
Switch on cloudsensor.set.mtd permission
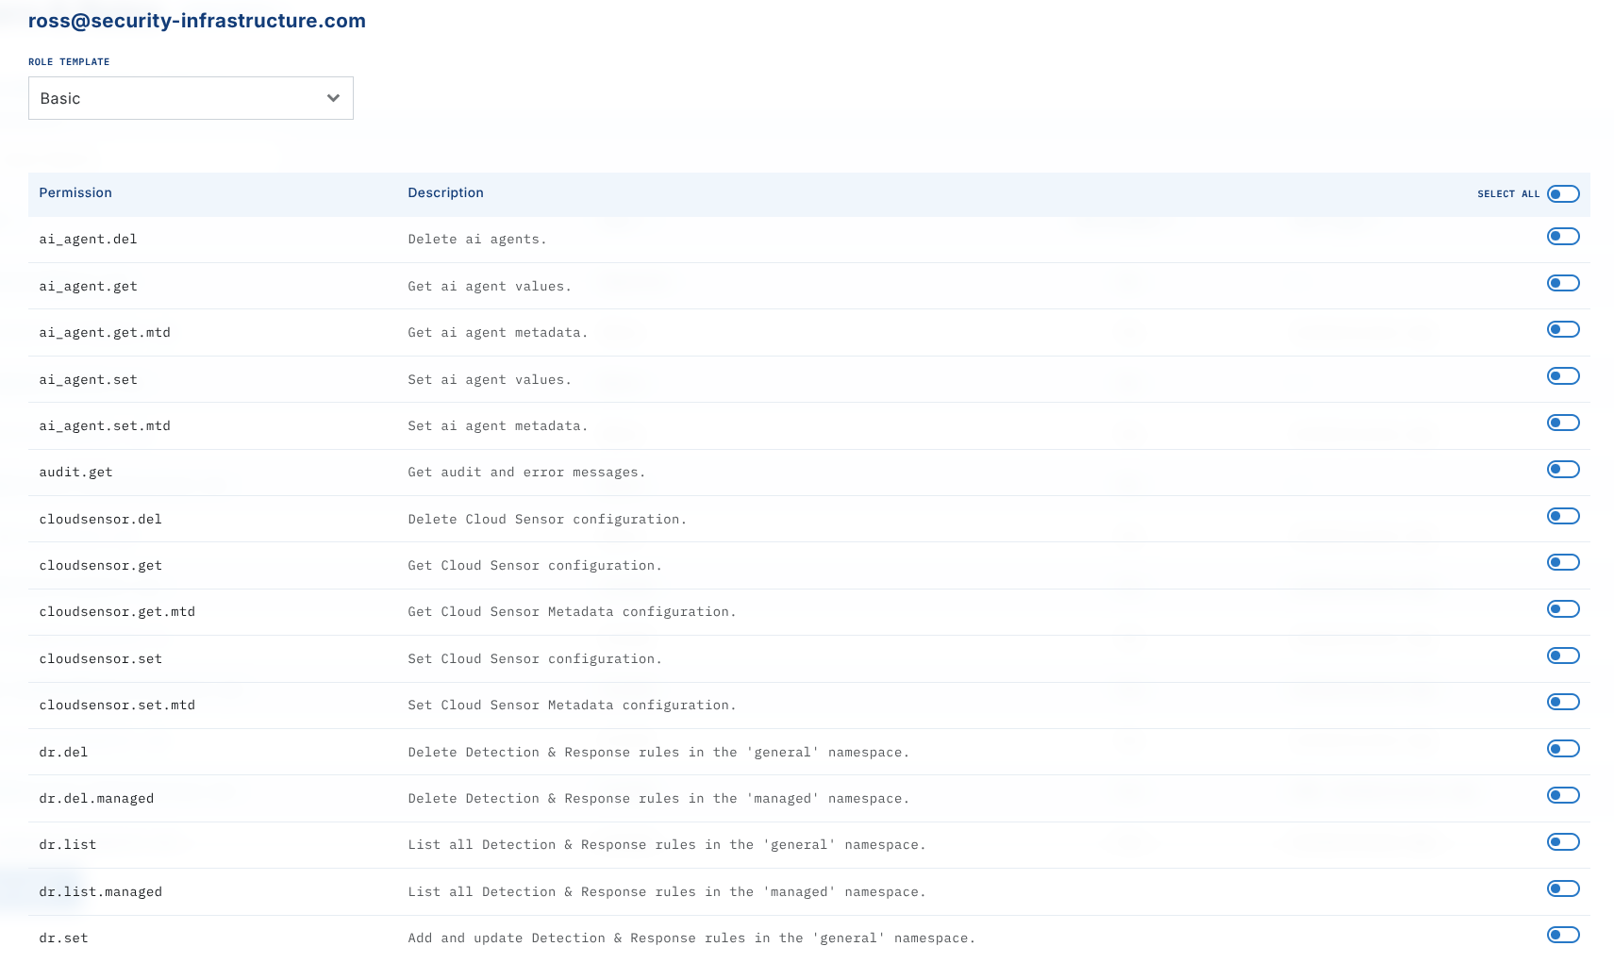1562,702
